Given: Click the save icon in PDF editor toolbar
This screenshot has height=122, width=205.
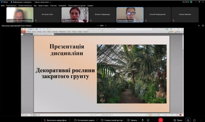Looking at the screenshot, I should pyautogui.click(x=29, y=29).
